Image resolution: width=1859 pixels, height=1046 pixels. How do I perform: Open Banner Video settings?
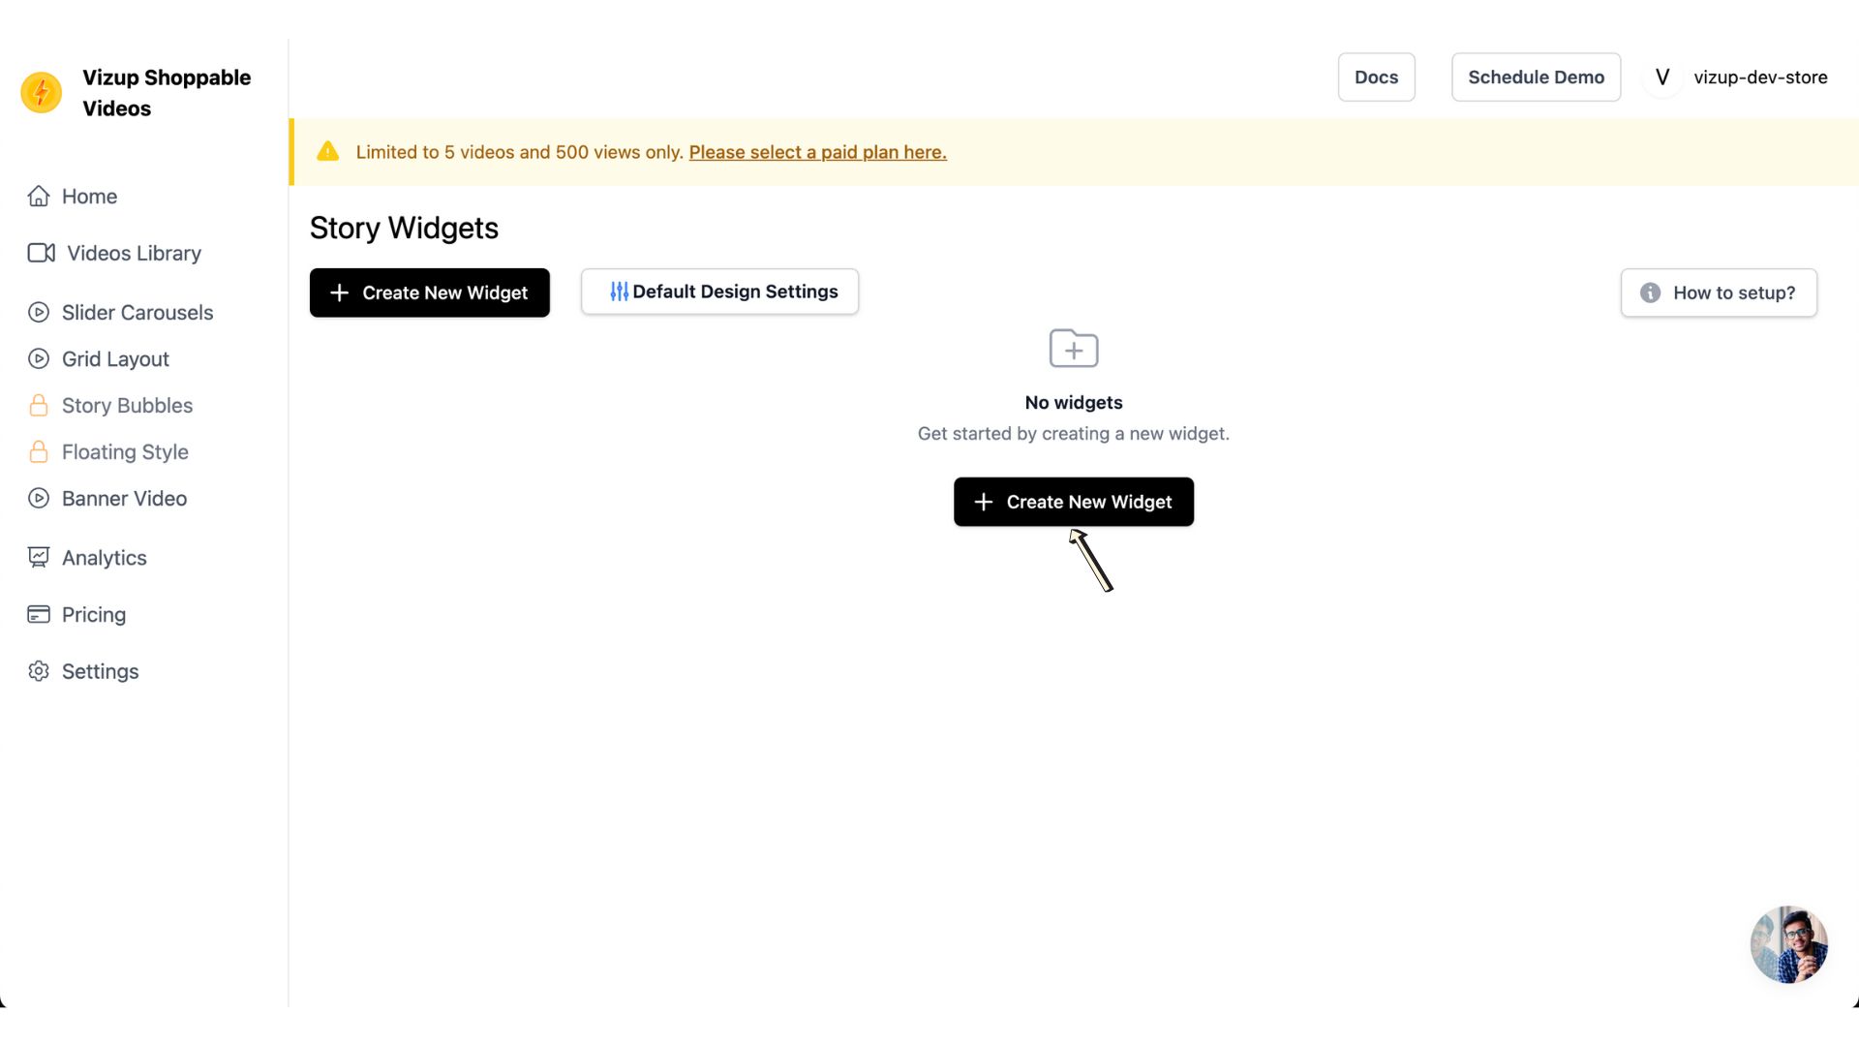pos(124,498)
